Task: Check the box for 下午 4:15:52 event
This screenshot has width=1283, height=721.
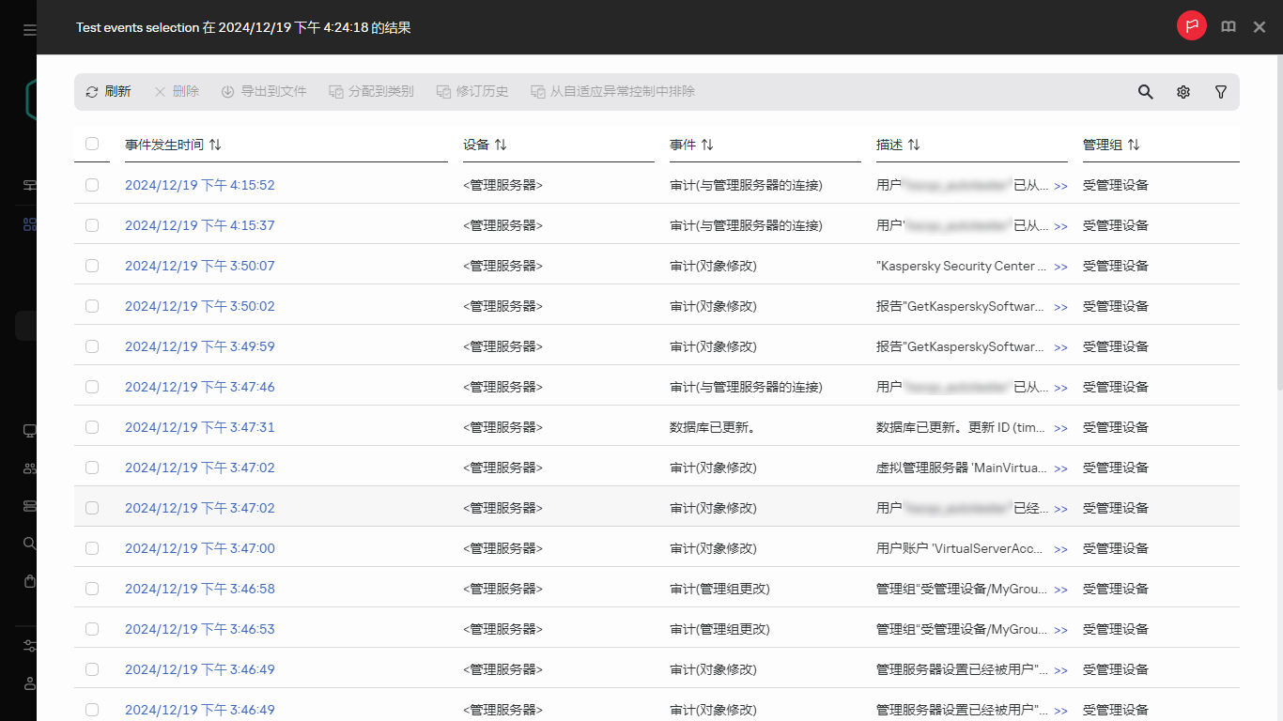Action: coord(92,185)
